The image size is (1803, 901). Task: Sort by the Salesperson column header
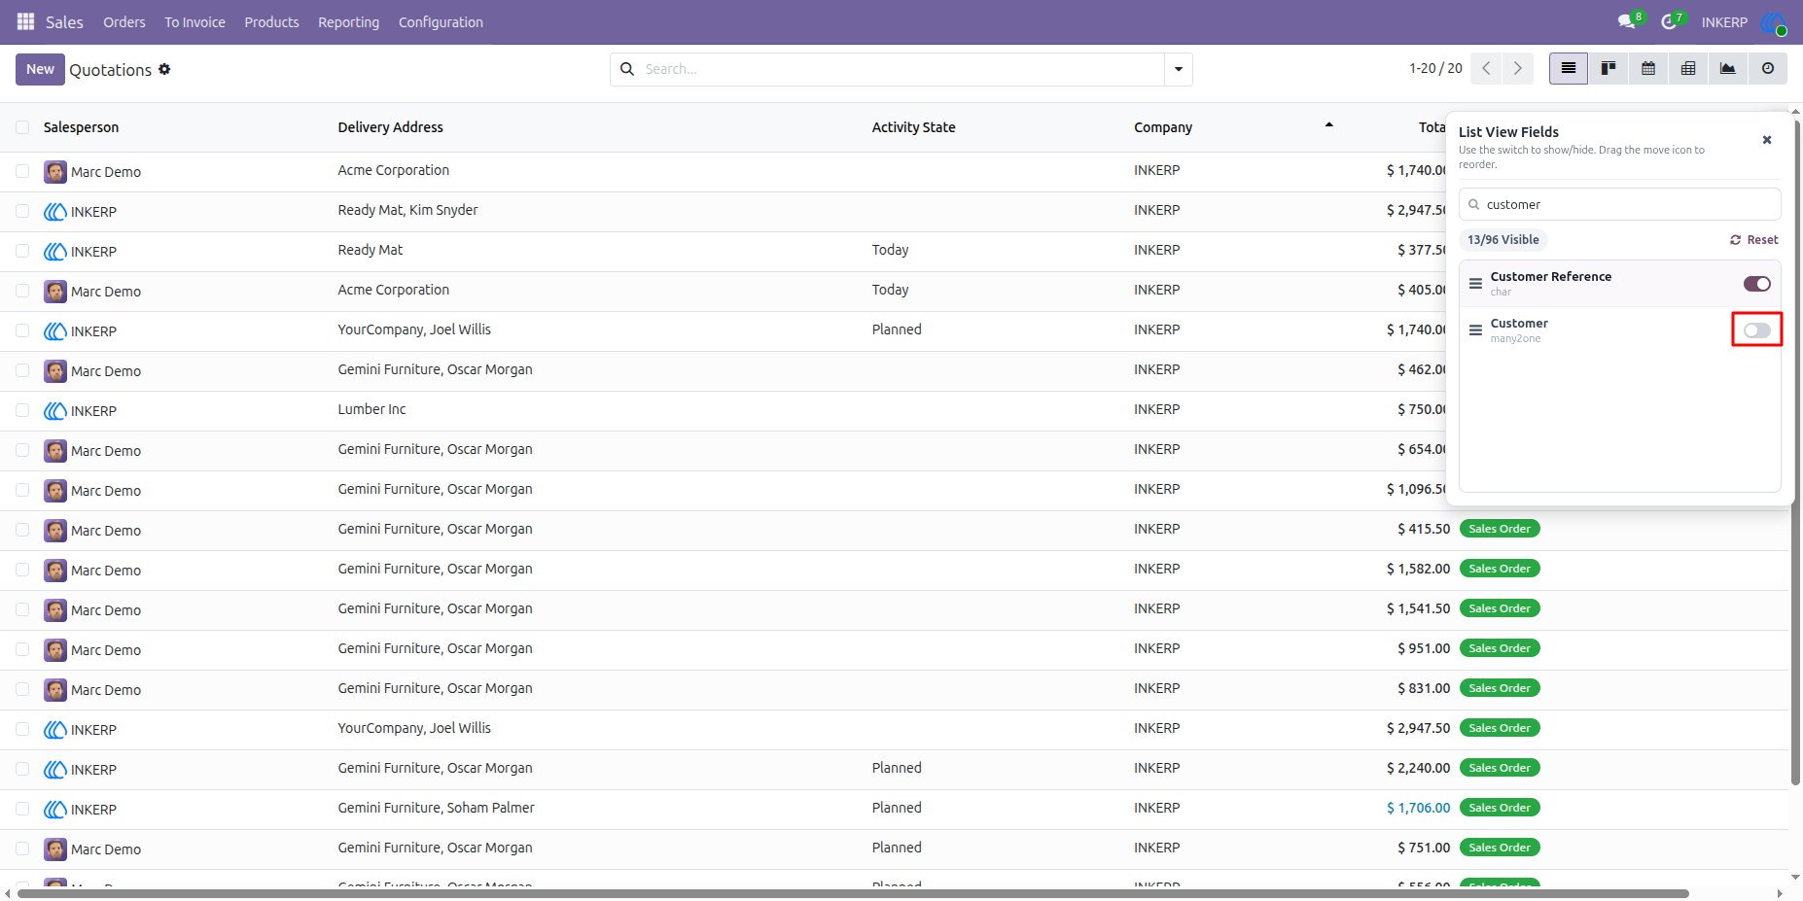pos(81,127)
